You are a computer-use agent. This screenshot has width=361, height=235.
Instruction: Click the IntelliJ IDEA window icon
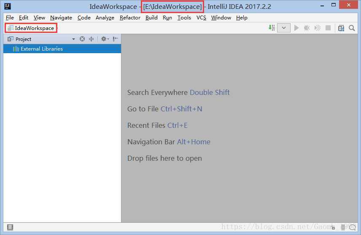click(8, 6)
